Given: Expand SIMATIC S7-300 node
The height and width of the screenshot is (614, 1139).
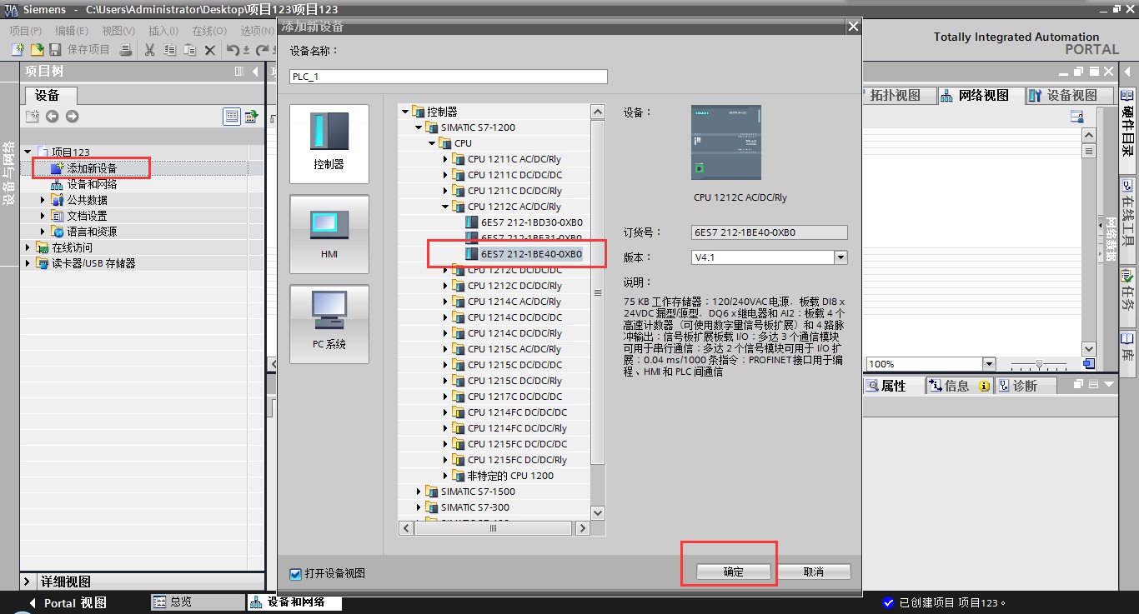Looking at the screenshot, I should [x=419, y=507].
